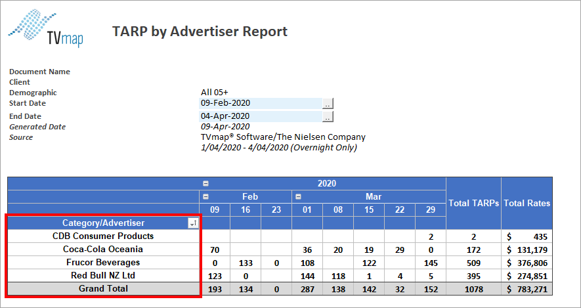Click the TARP by Advertiser Report title
The width and height of the screenshot is (581, 308).
200,32
